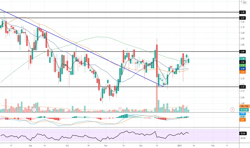Click the green 2.53 moving average label
Image resolution: width=250 pixels, height=148 pixels.
242,65
